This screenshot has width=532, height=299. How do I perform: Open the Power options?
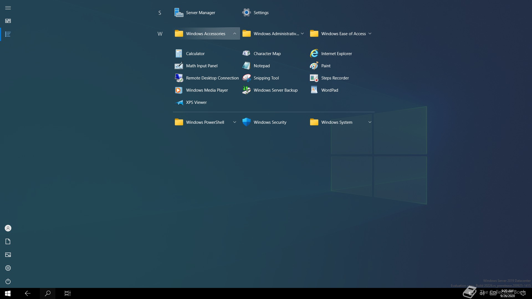click(x=8, y=281)
